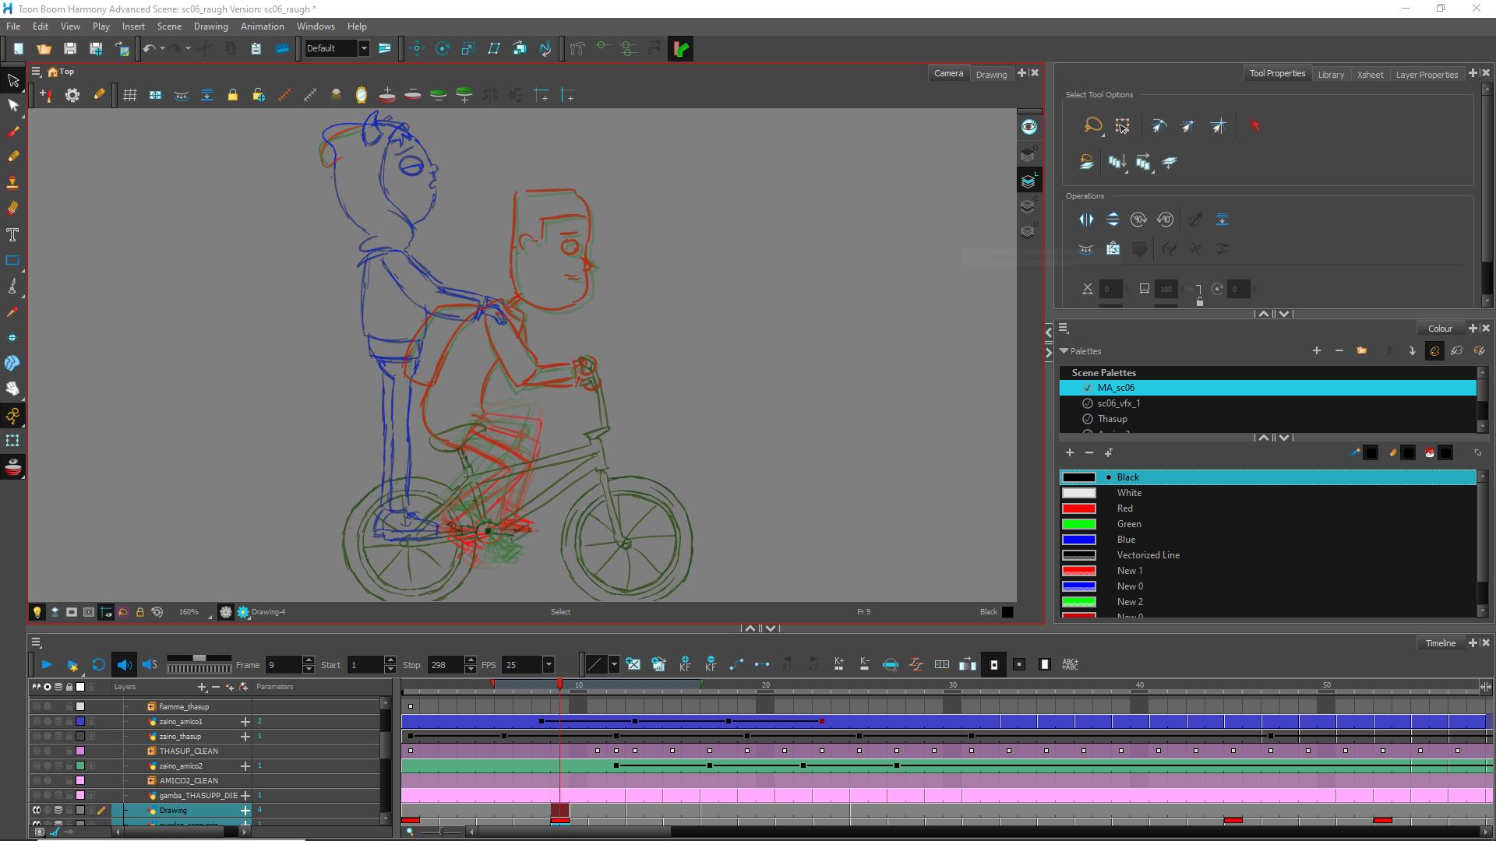Click the Brush tool in left toolbar
The height and width of the screenshot is (841, 1496).
(x=13, y=129)
